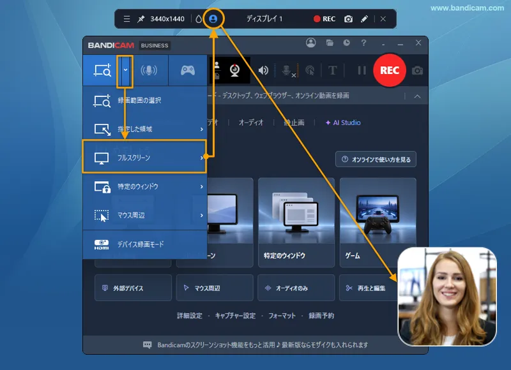The height and width of the screenshot is (370, 511).
Task: Choose 録画範囲の選択 from the mode menu
Action: [x=145, y=101]
